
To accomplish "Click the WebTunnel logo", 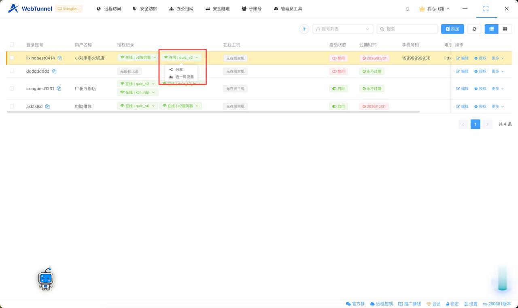I will click(30, 8).
